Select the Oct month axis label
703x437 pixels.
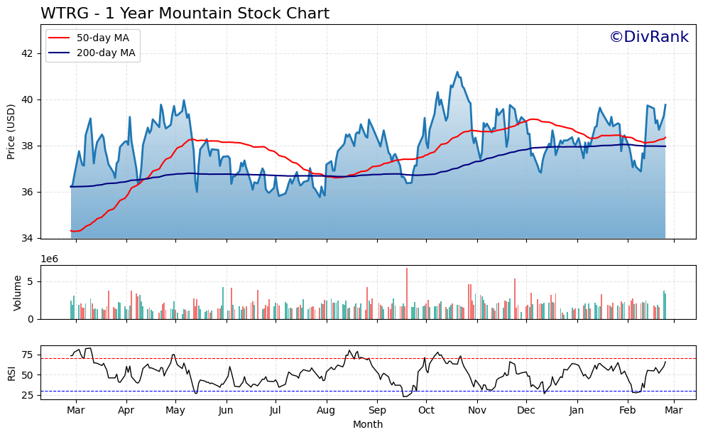pyautogui.click(x=425, y=410)
